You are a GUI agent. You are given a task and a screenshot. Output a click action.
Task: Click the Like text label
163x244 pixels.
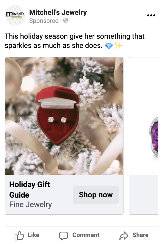coord(33,235)
